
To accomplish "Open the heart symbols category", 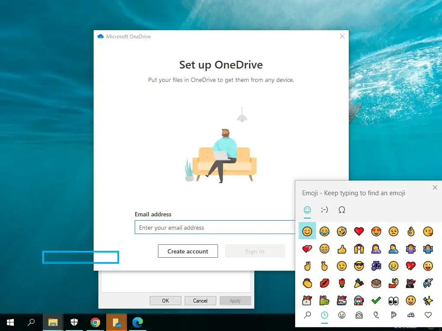I will (428, 315).
